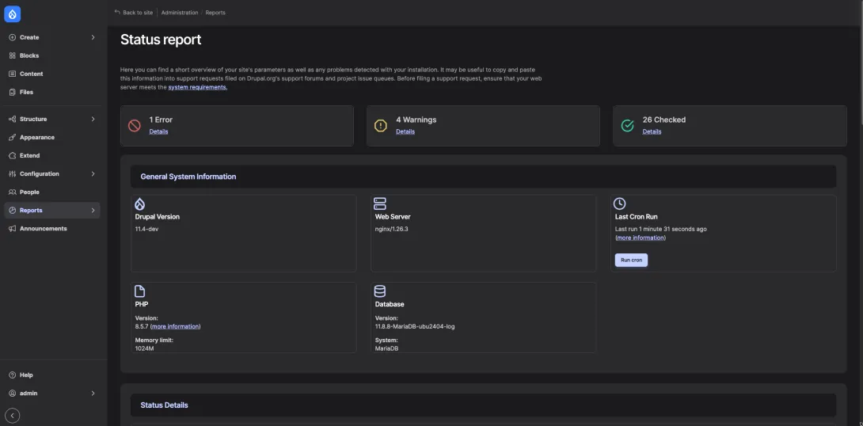This screenshot has height=426, width=863.
Task: Click the 11.4-dev version text
Action: [147, 229]
